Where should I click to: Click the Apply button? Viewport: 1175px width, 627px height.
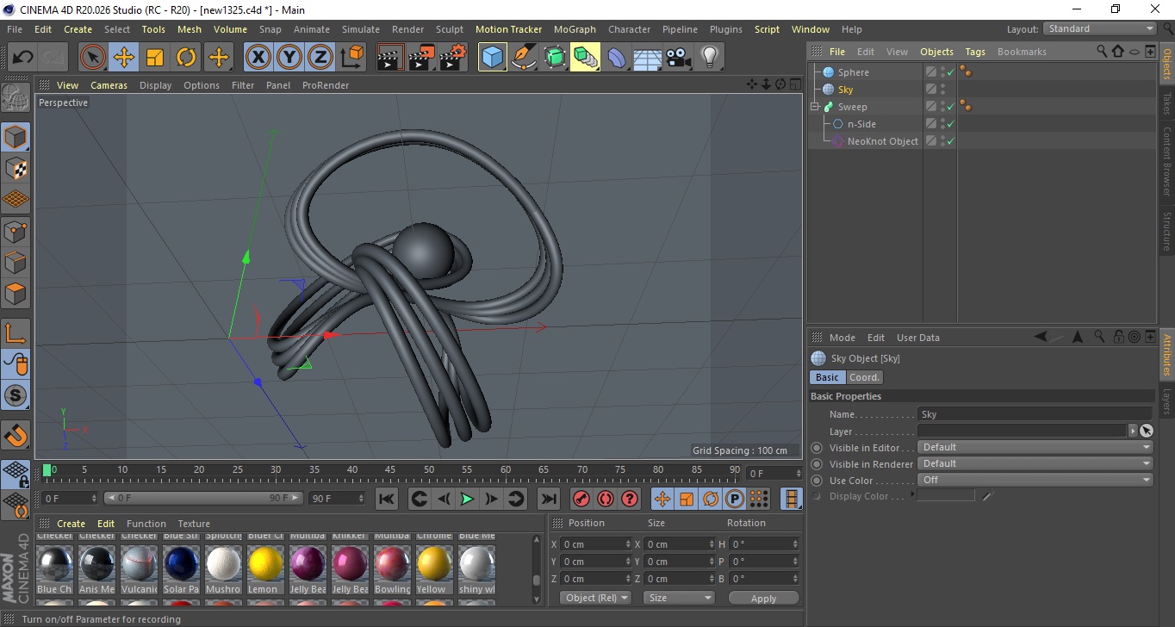(x=763, y=598)
